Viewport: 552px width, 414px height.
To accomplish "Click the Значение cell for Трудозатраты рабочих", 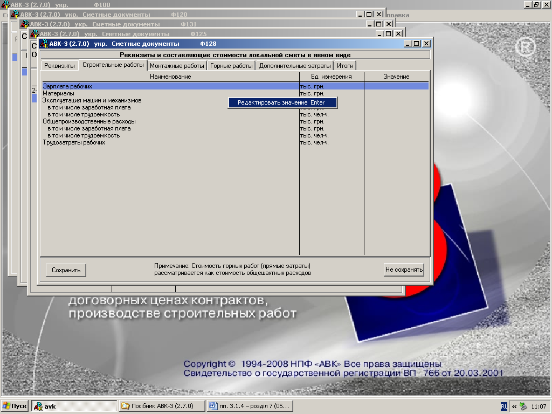I will pos(396,142).
